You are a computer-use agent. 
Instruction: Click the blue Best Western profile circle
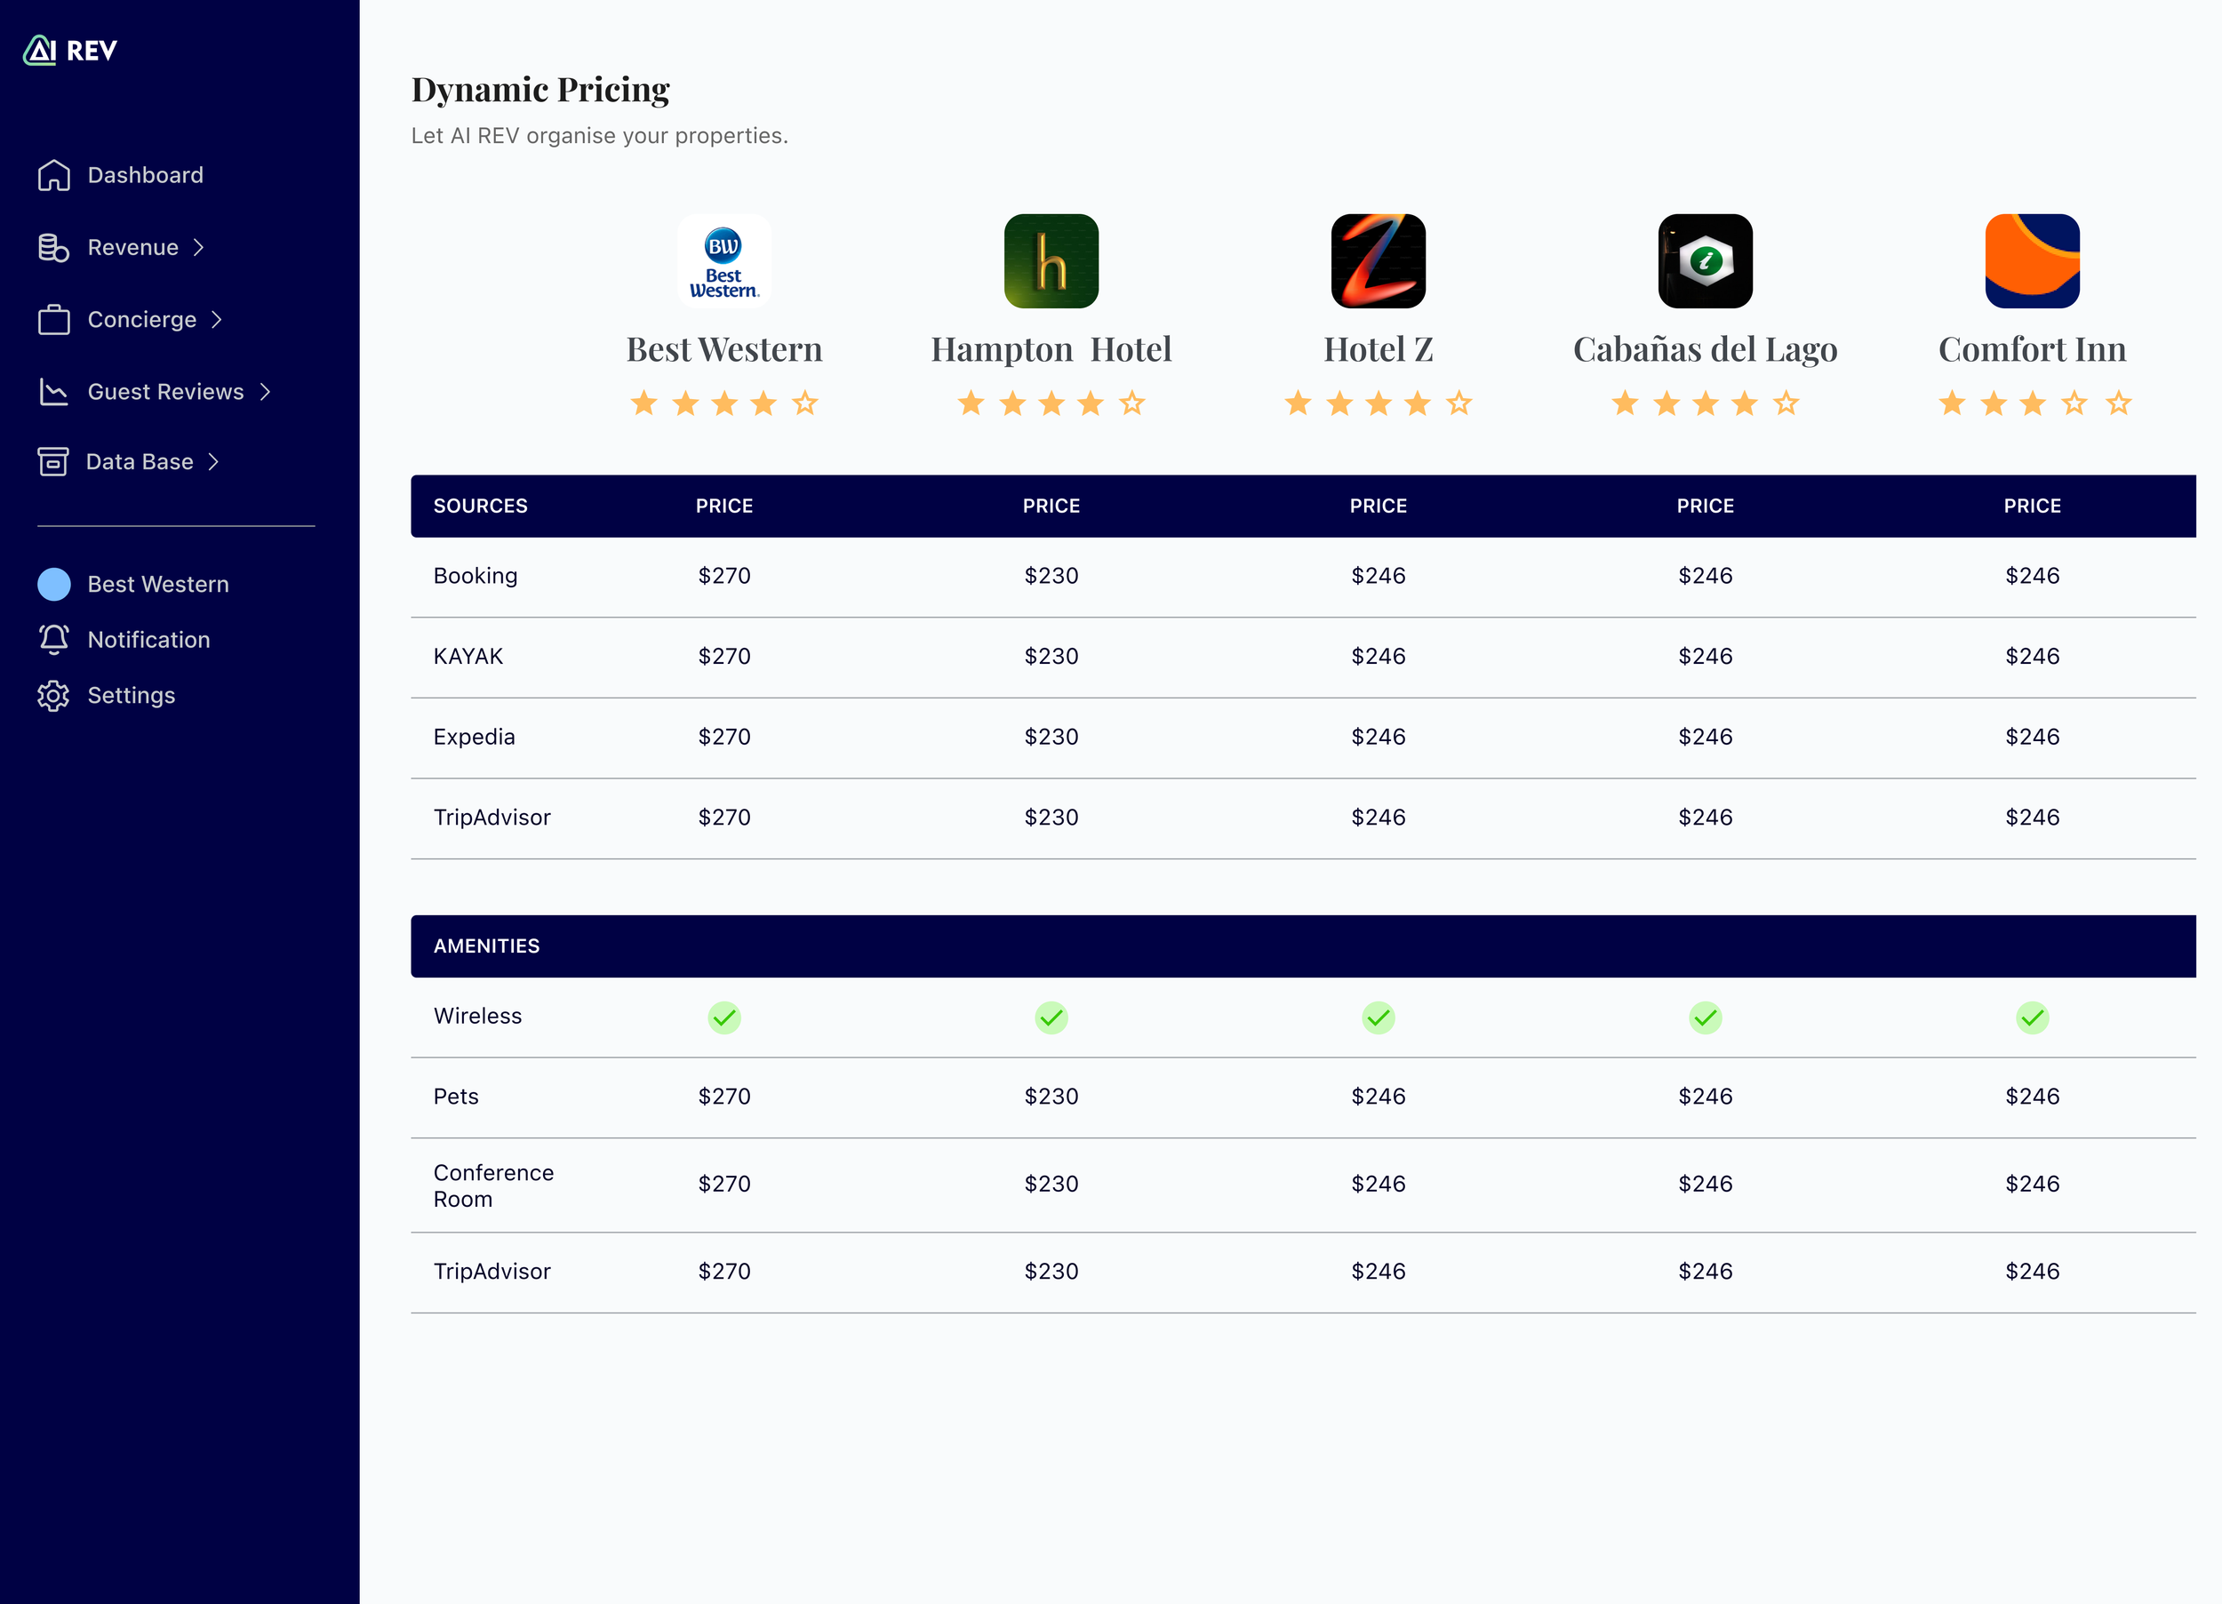tap(54, 584)
